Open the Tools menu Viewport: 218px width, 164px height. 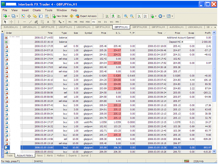click(49, 10)
